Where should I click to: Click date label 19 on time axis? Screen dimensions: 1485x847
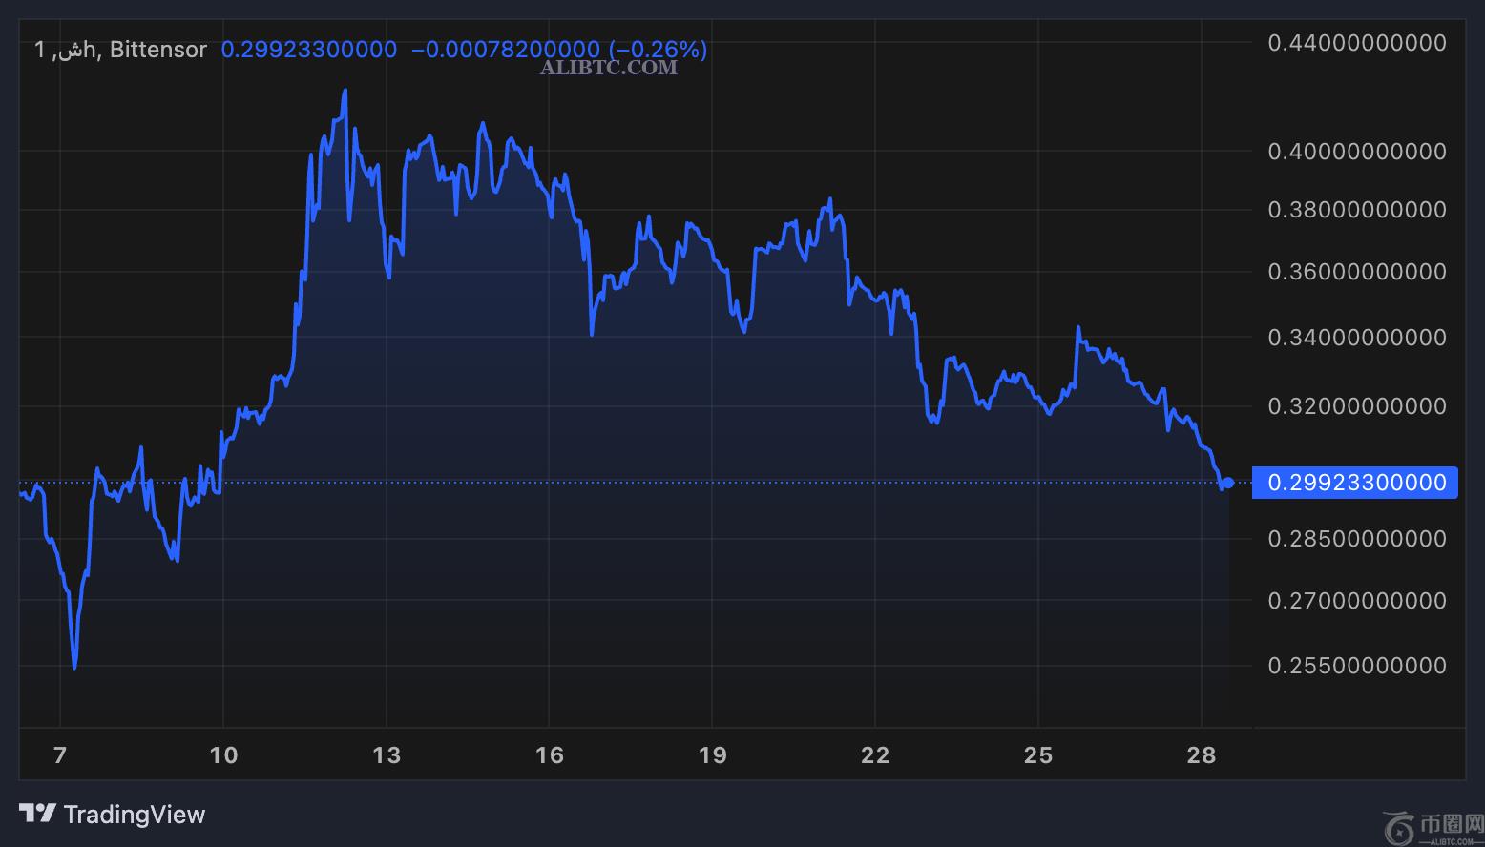pos(713,755)
